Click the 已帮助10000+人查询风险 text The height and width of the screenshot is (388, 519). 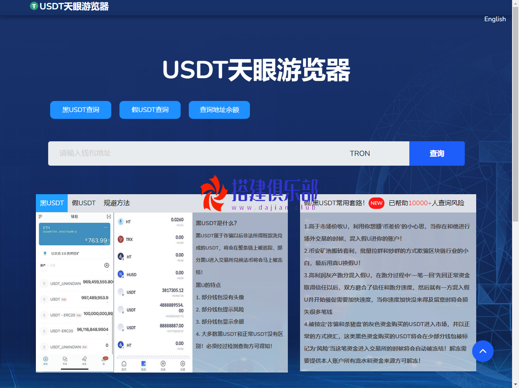coord(426,203)
